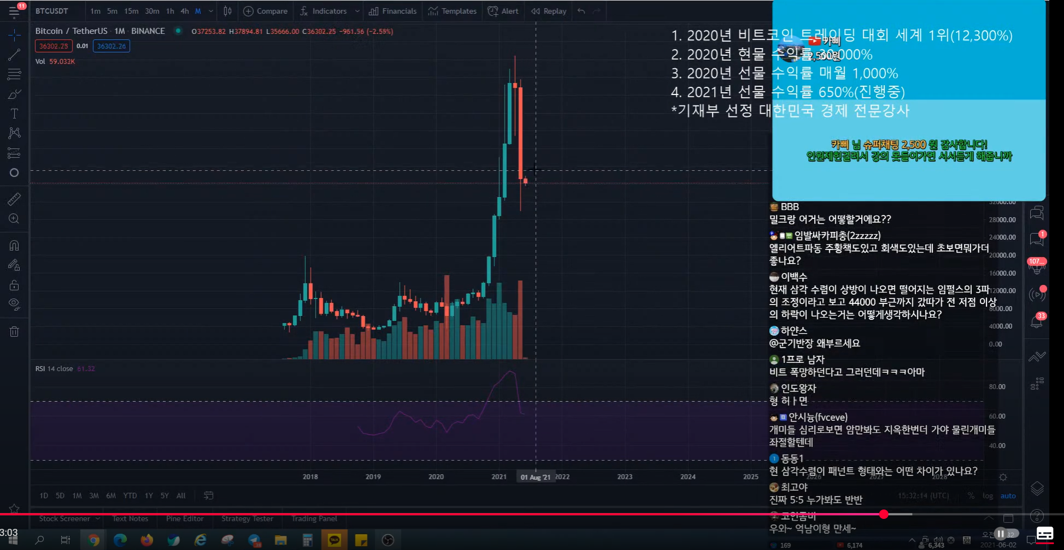Viewport: 1064px width, 550px height.
Task: Open Google Chrome from the taskbar
Action: click(x=93, y=540)
